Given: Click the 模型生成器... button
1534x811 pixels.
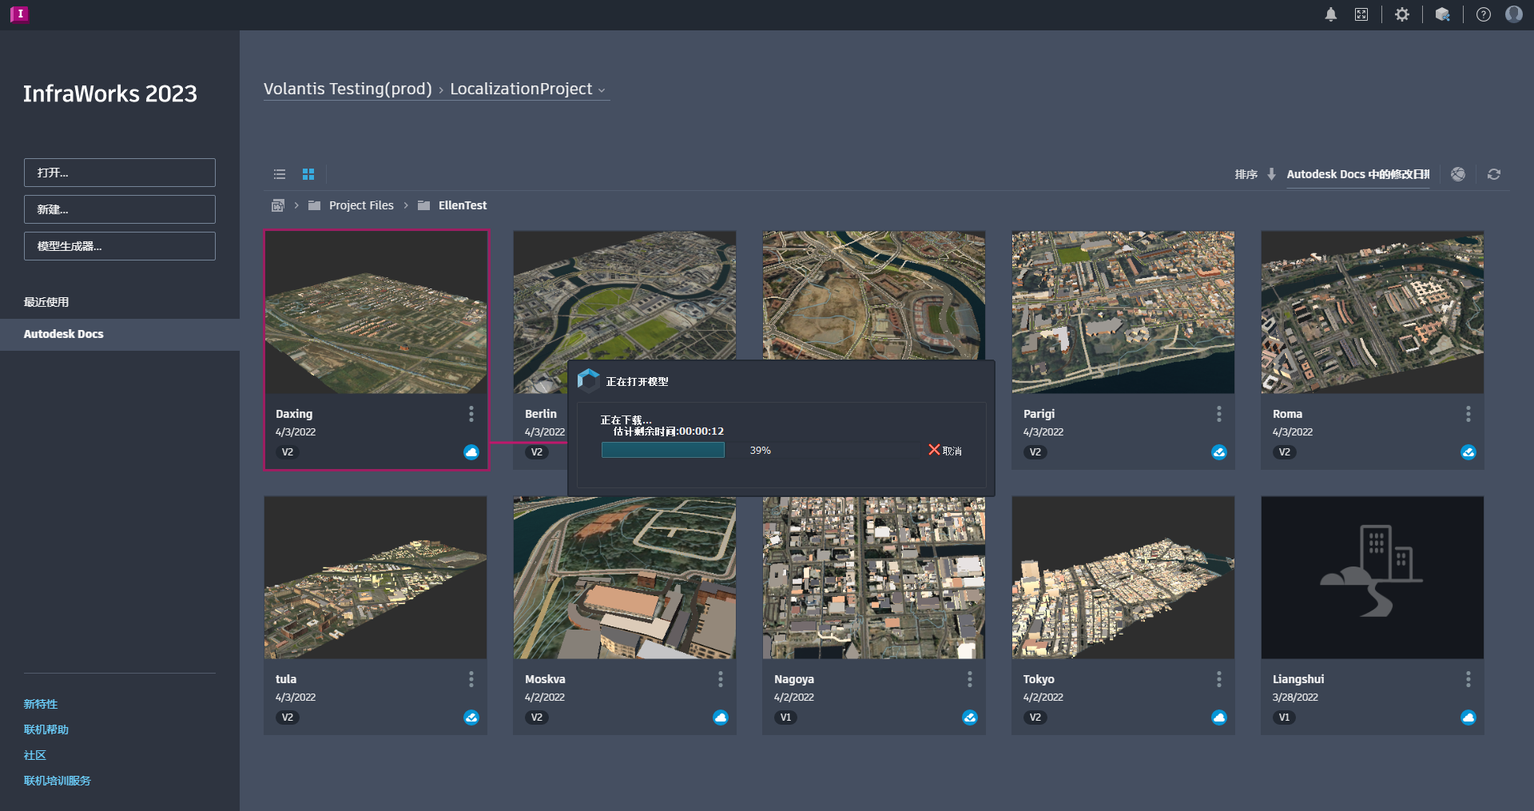Looking at the screenshot, I should (x=120, y=246).
